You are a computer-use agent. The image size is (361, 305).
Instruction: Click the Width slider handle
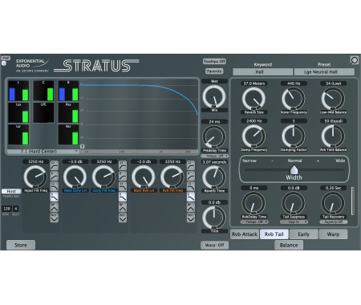coord(294,169)
